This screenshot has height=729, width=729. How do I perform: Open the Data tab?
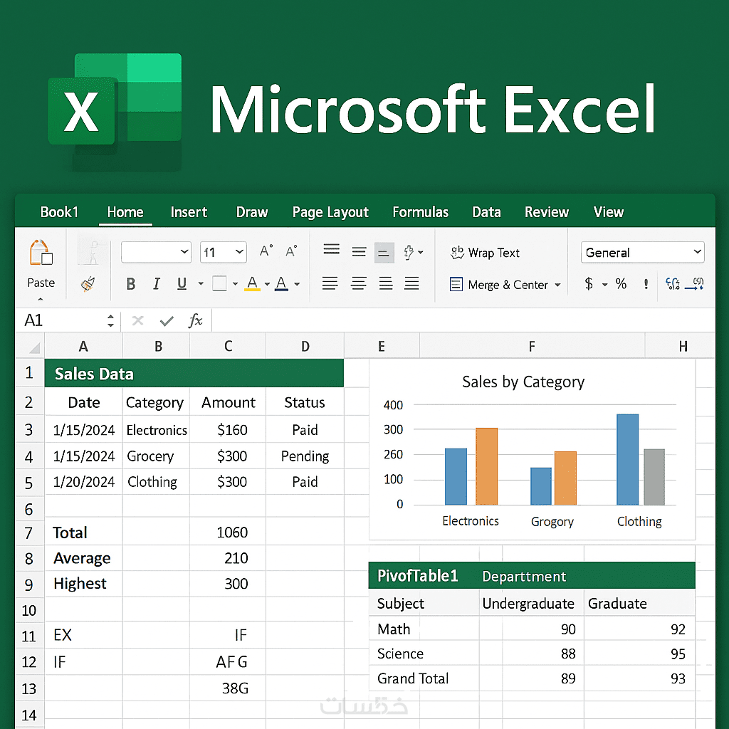486,212
